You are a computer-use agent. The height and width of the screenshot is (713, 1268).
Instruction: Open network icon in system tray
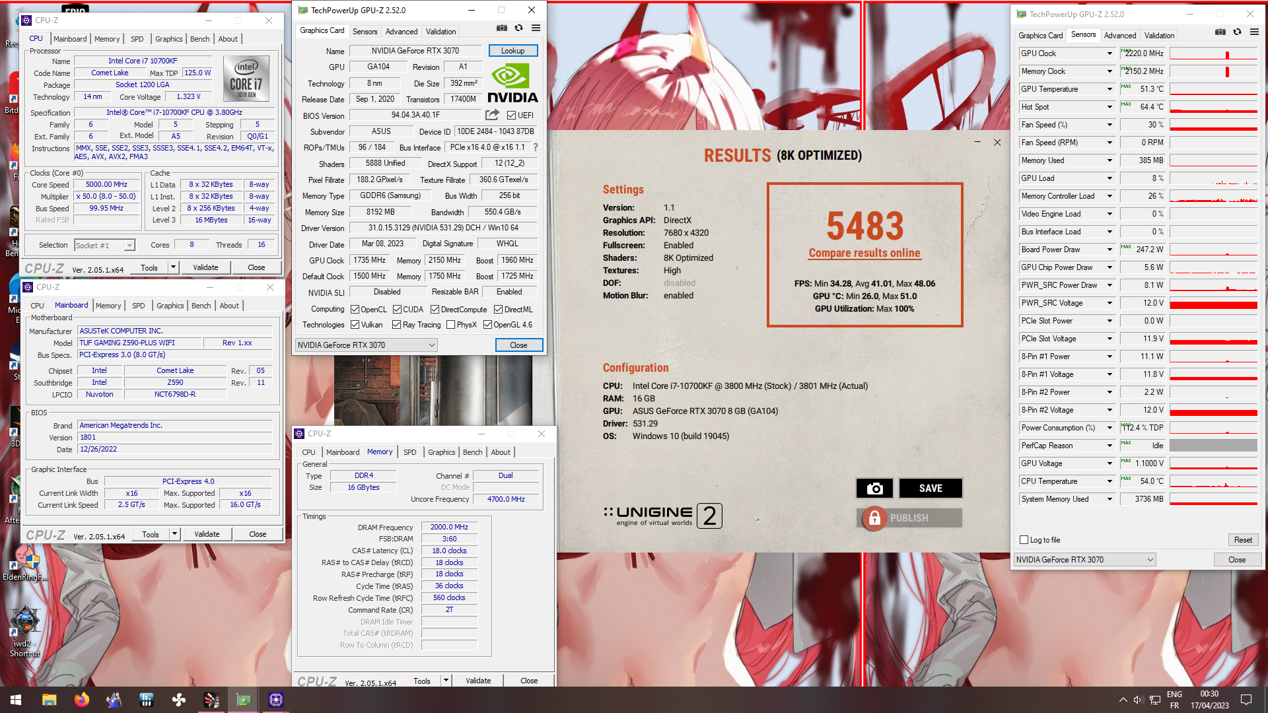(1155, 700)
